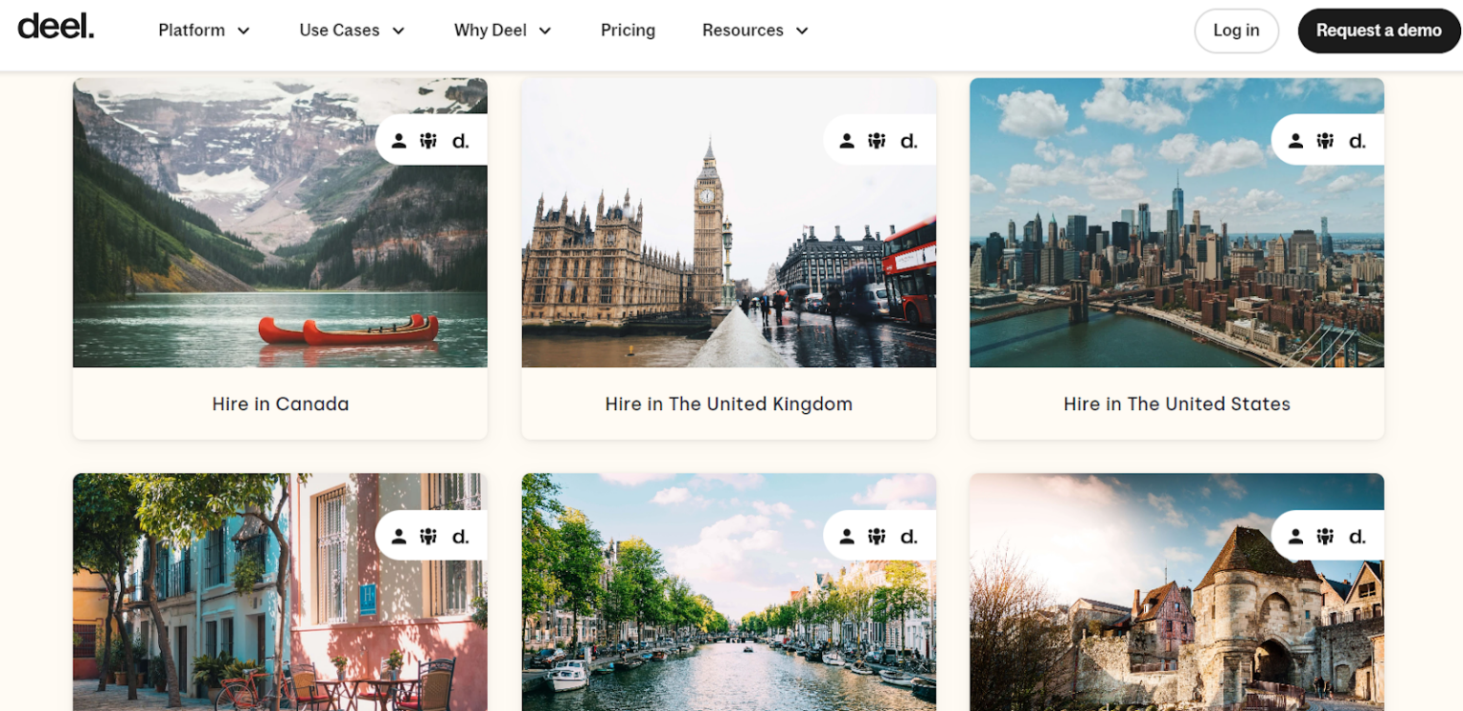Select the d. icon on the Canada card

click(460, 139)
